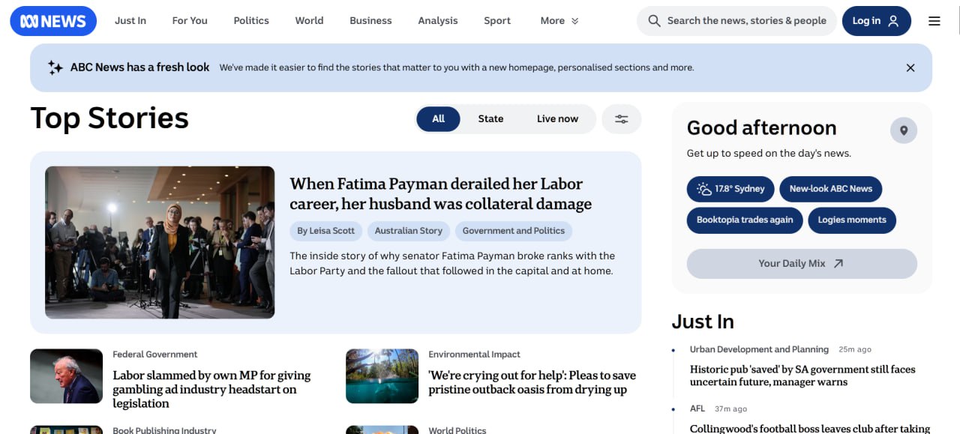
Task: Select the All stories filter
Action: [x=438, y=119]
